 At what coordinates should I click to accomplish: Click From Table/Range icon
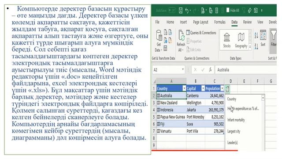[166, 48]
